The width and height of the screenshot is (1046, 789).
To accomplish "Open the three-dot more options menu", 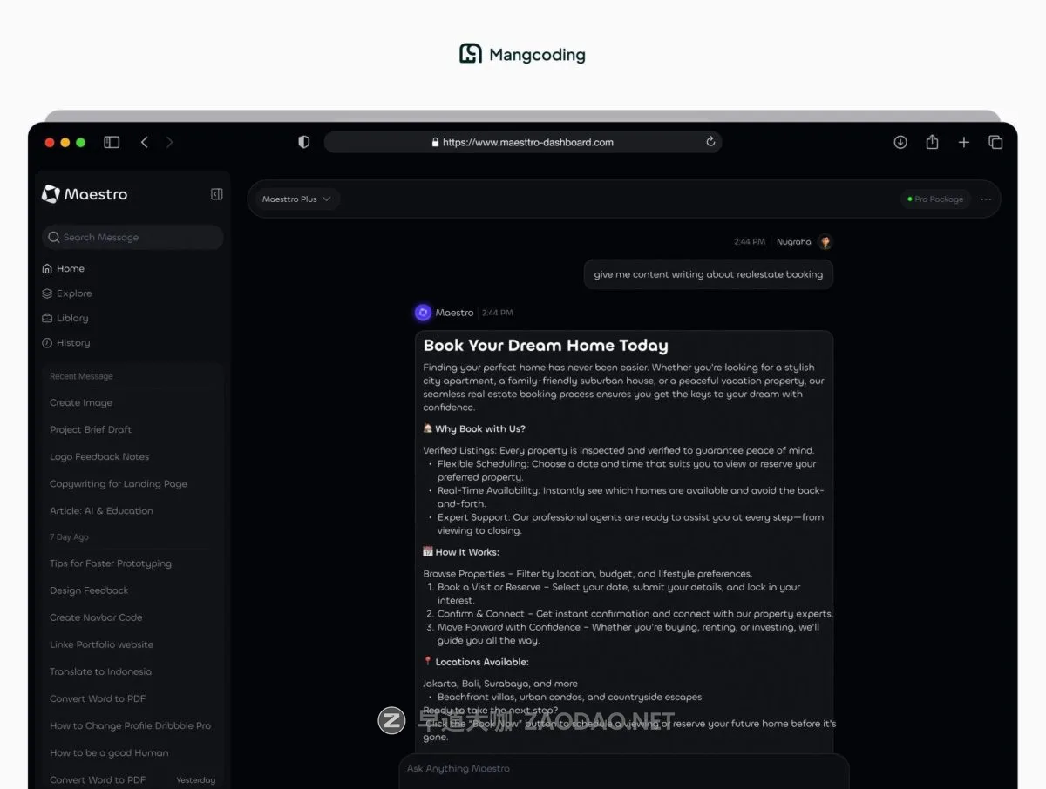I will 986,199.
